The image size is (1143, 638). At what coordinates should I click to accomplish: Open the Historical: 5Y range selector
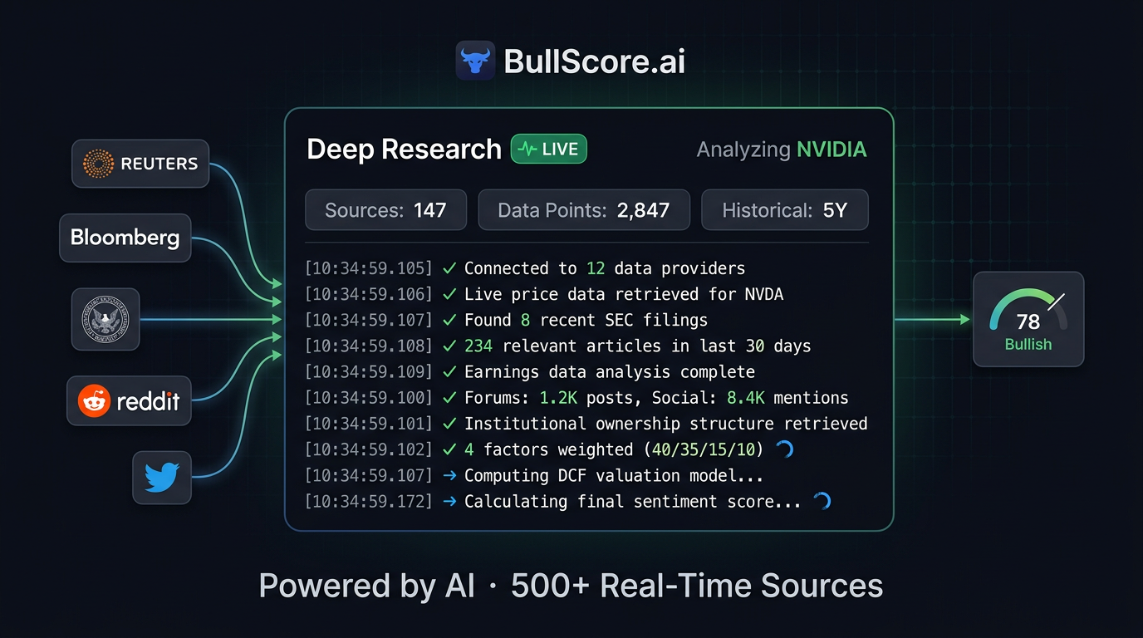pos(784,209)
